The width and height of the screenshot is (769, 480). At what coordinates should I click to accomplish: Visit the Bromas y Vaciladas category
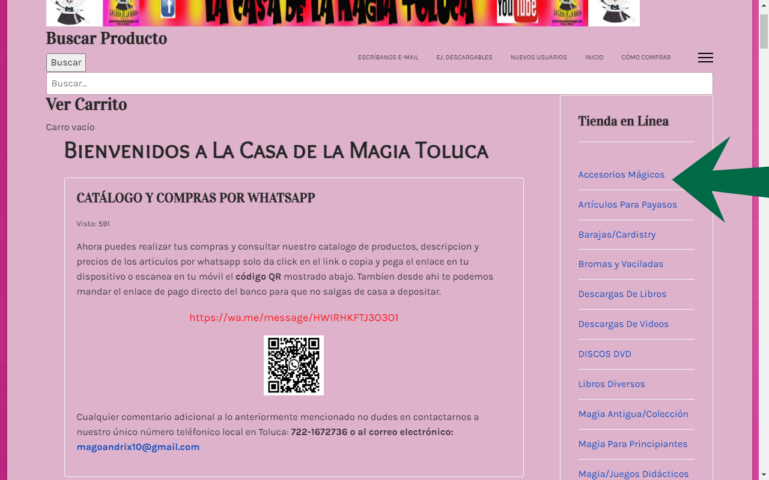(x=621, y=264)
